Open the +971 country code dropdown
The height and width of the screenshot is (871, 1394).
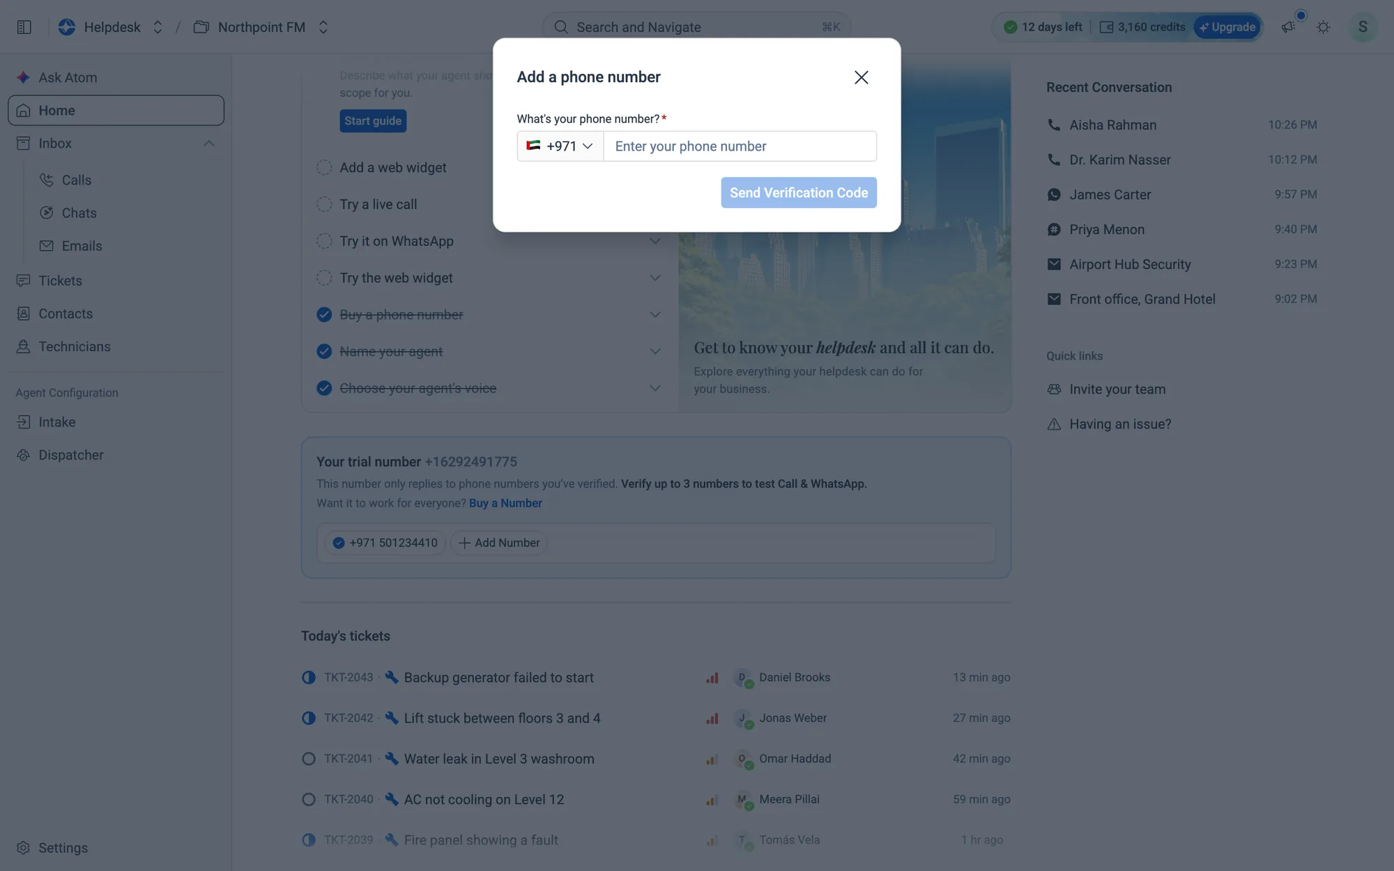coord(560,146)
